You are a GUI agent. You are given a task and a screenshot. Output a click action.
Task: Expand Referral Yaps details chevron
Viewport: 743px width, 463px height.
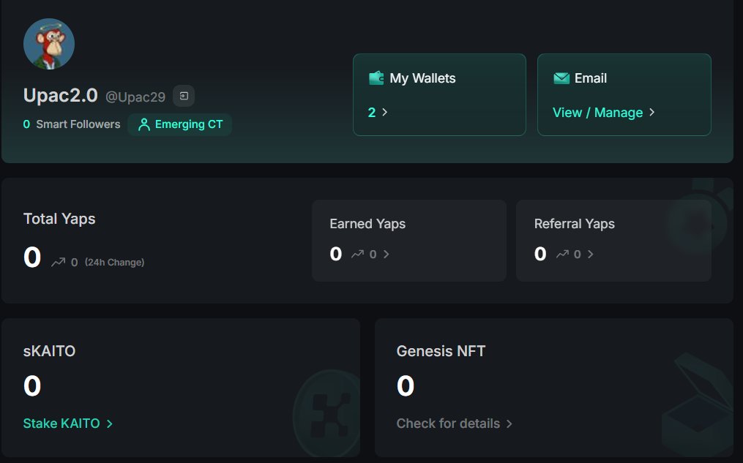pyautogui.click(x=591, y=255)
